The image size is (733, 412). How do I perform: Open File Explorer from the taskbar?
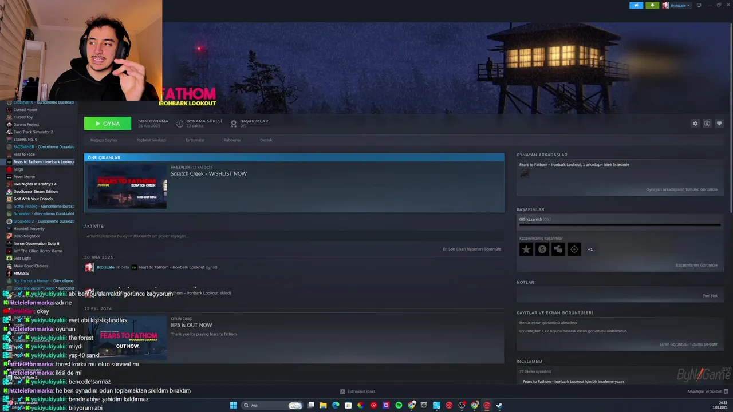(323, 405)
